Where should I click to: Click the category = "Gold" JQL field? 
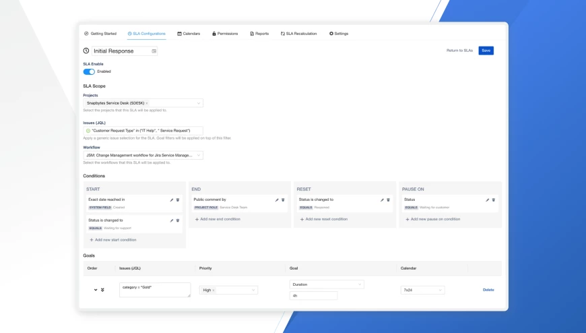(155, 290)
